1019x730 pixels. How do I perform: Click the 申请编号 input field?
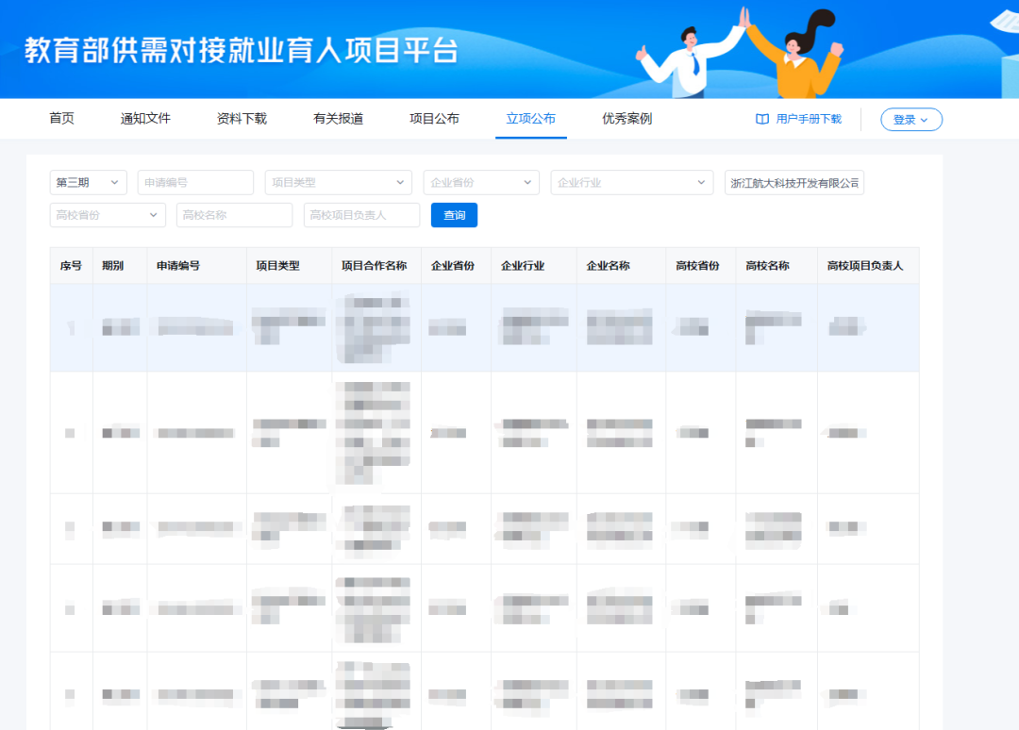(x=195, y=182)
